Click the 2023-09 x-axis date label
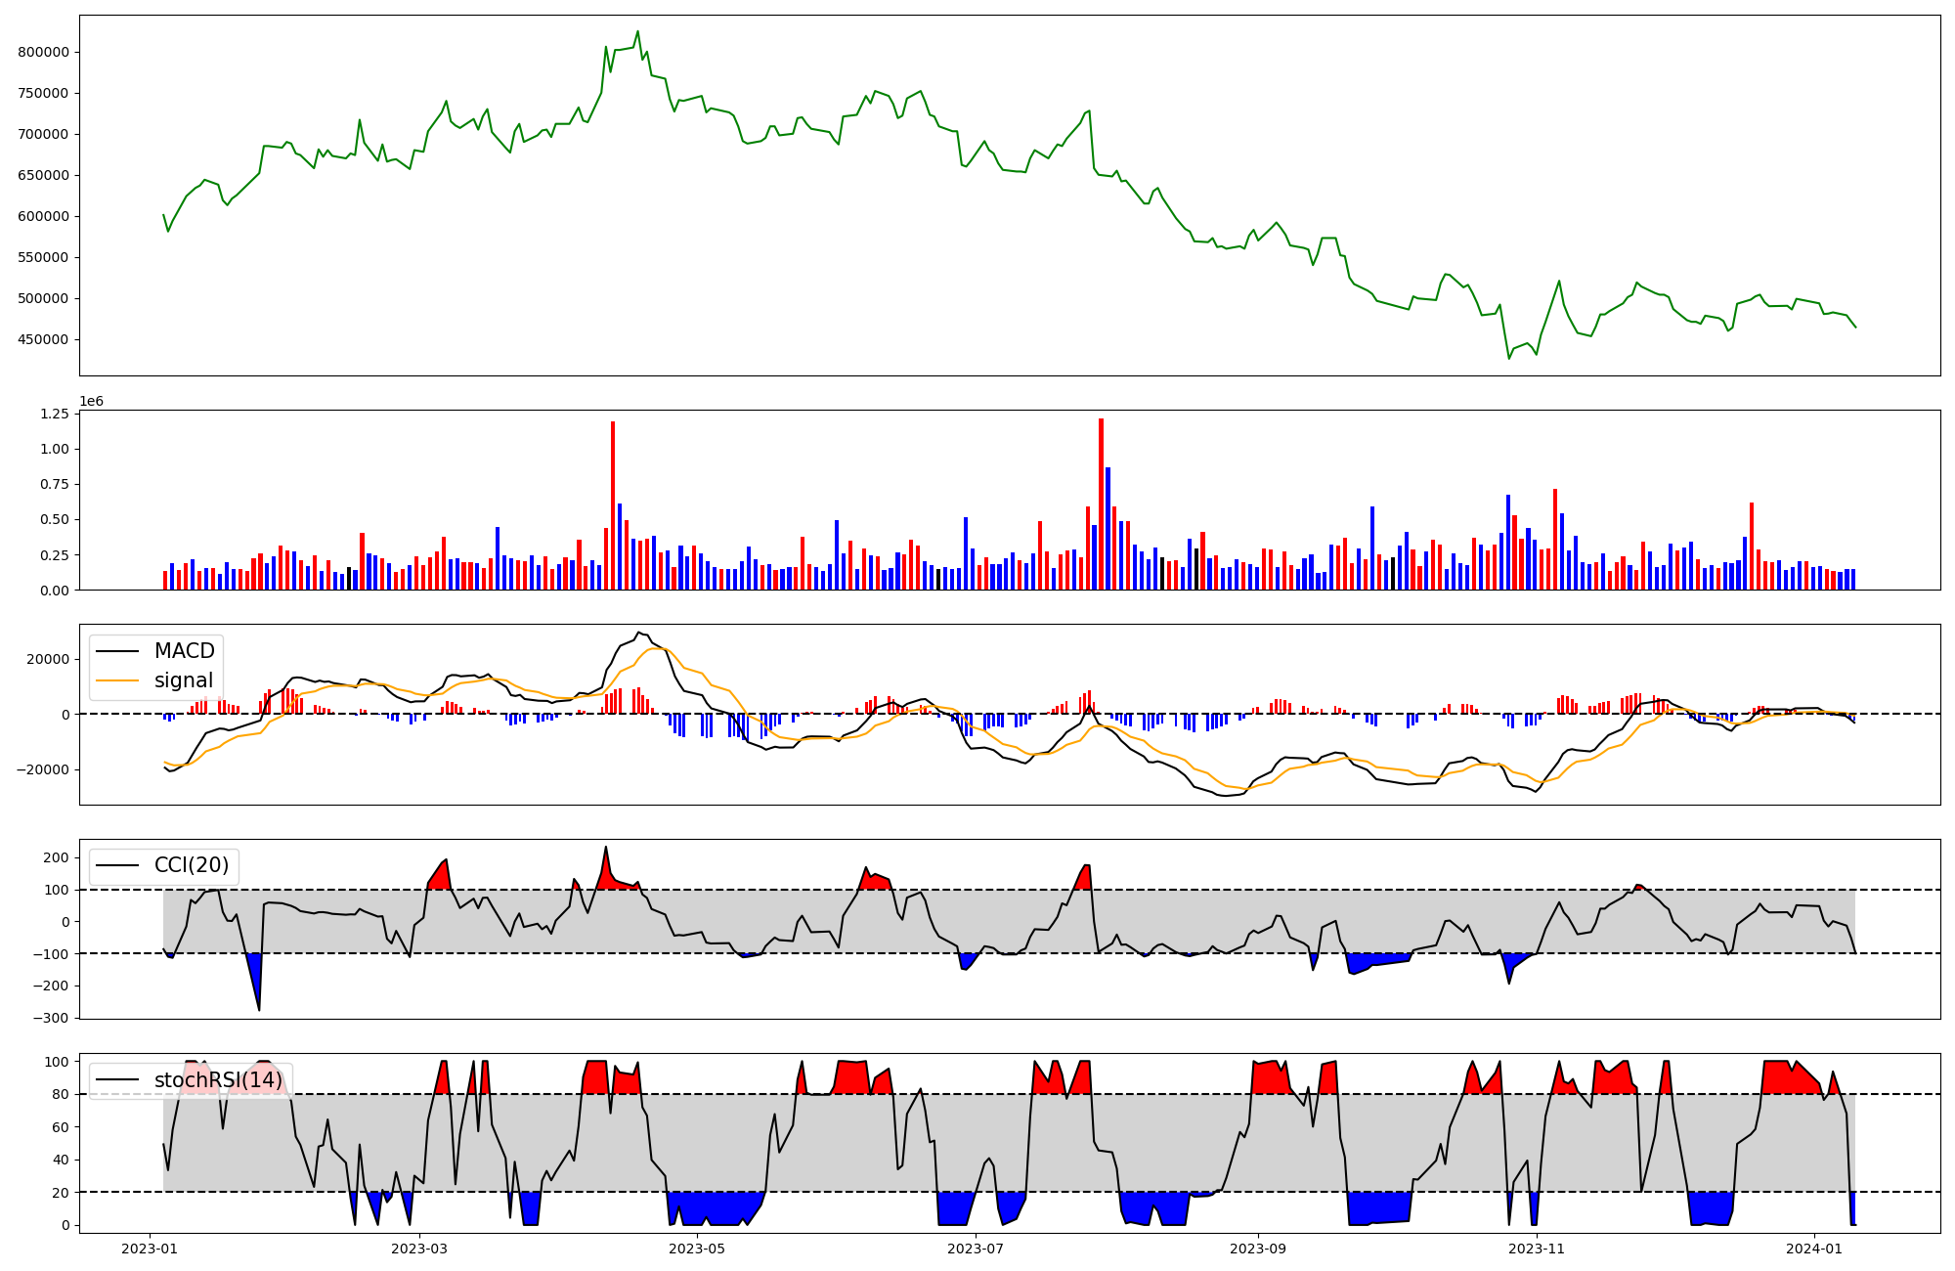 (1257, 1249)
